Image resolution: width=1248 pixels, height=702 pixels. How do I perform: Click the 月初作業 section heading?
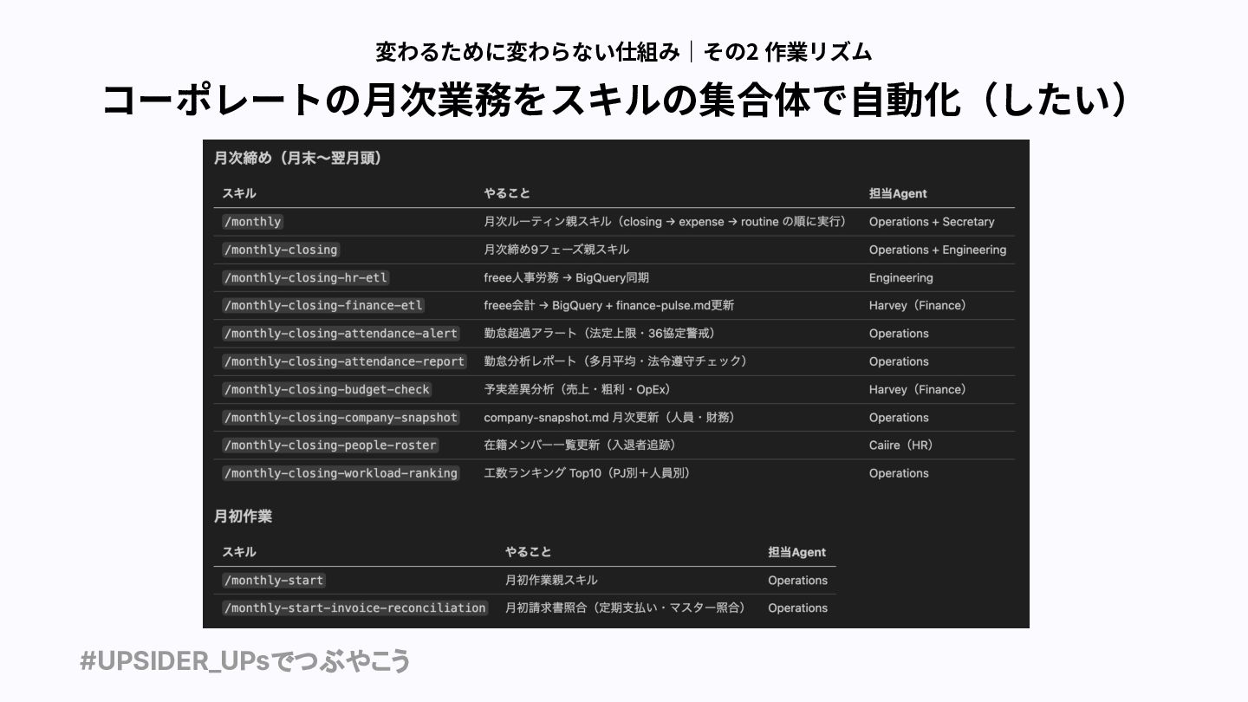tap(243, 517)
